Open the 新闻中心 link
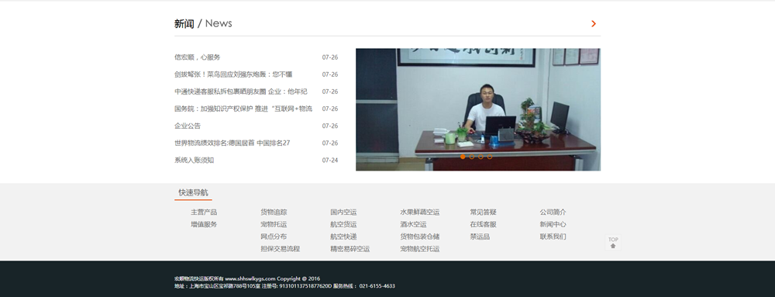Screen dimensions: 775x297 pyautogui.click(x=553, y=224)
